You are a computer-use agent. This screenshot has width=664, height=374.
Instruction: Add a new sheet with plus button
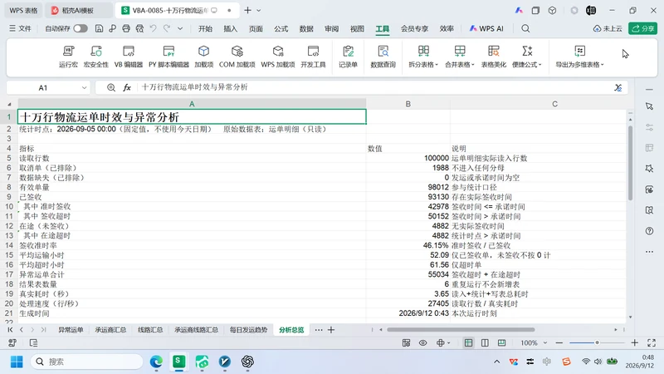click(x=331, y=329)
